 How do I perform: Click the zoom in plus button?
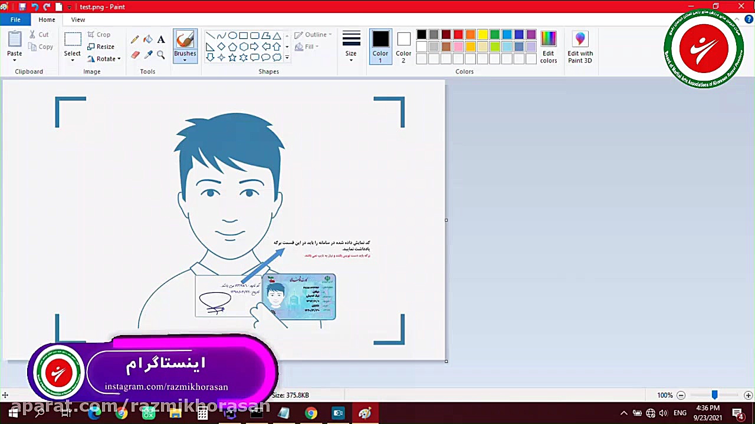coord(748,395)
